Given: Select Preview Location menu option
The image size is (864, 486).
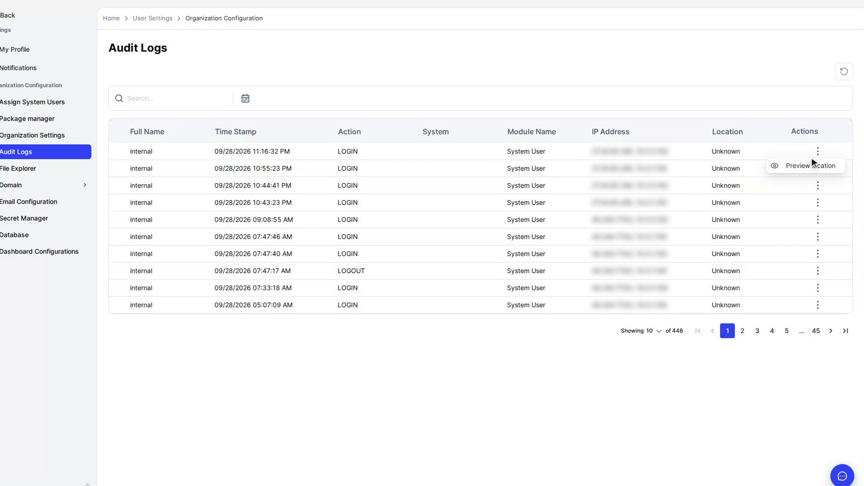Looking at the screenshot, I should pos(805,166).
